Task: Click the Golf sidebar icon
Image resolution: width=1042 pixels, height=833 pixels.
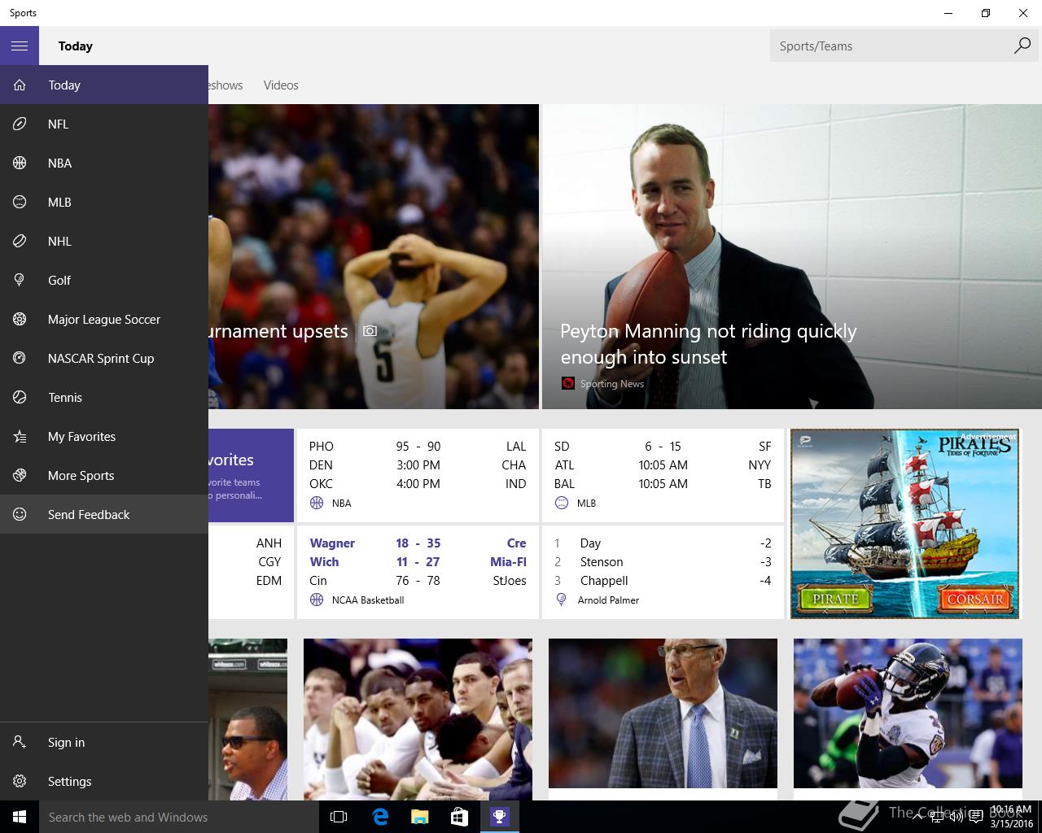Action: tap(20, 280)
